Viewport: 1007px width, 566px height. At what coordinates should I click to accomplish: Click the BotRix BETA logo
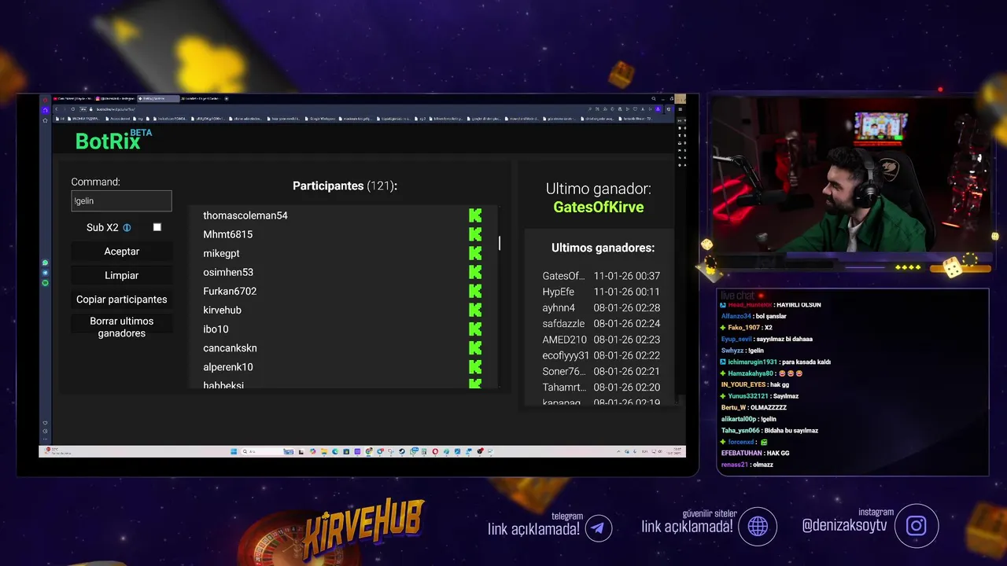coord(113,139)
